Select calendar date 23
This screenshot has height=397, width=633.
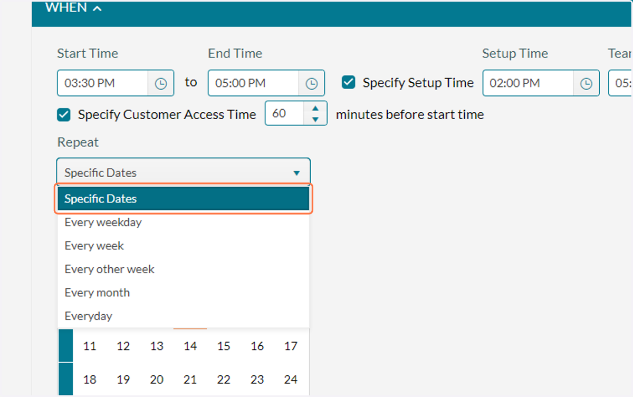click(x=257, y=380)
